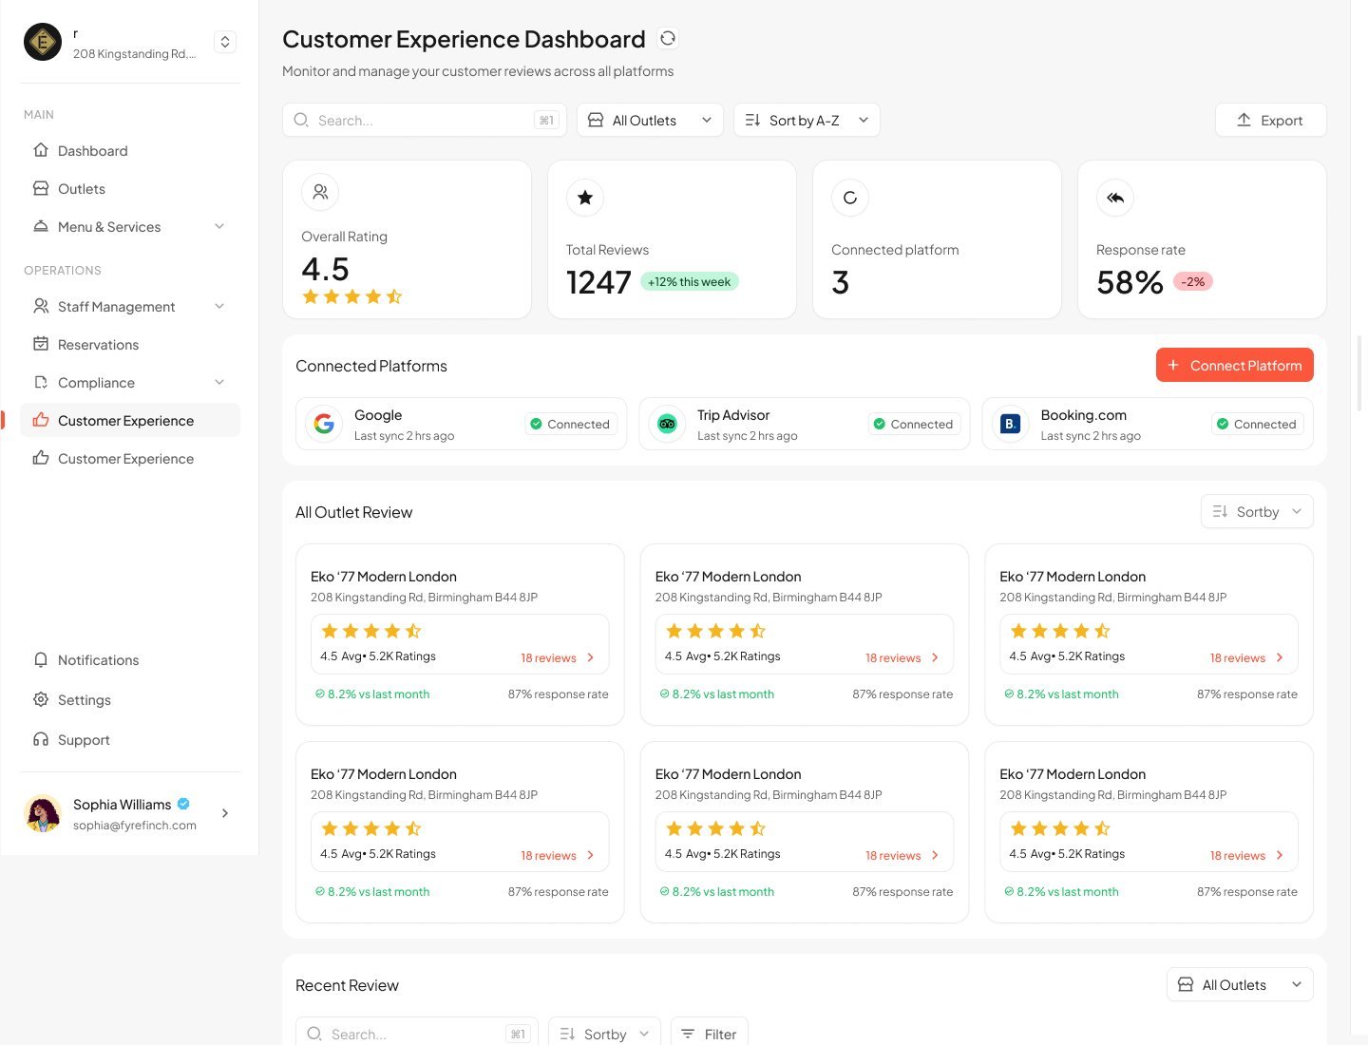Click the Total Reviews star icon
1368x1045 pixels.
(x=585, y=198)
